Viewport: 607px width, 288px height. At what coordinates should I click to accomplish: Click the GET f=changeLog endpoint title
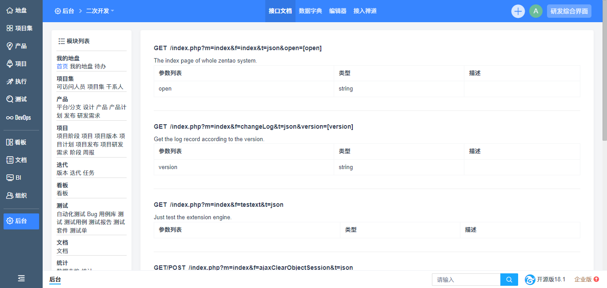pyautogui.click(x=254, y=126)
